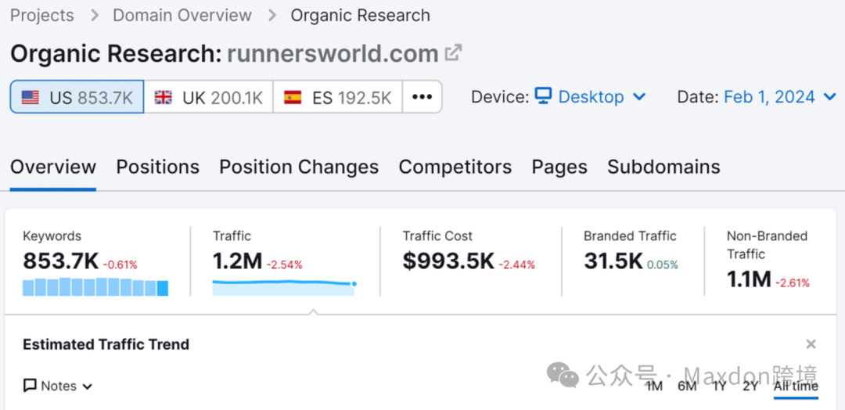Go to Domain Overview breadcrumb
The width and height of the screenshot is (845, 410).
click(x=182, y=15)
